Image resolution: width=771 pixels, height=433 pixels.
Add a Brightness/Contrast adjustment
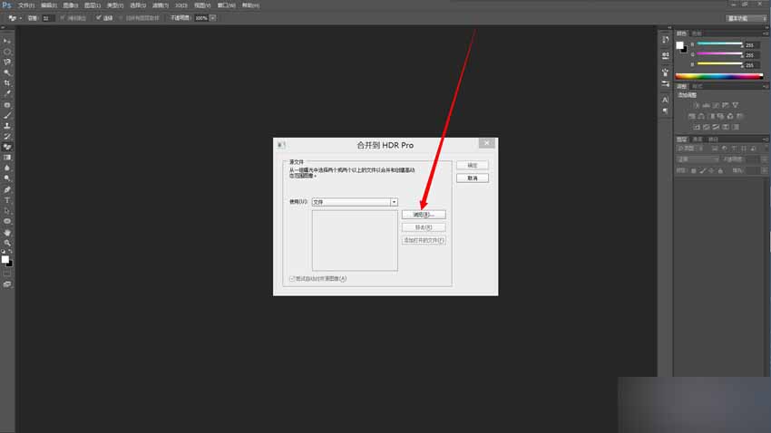(697, 106)
